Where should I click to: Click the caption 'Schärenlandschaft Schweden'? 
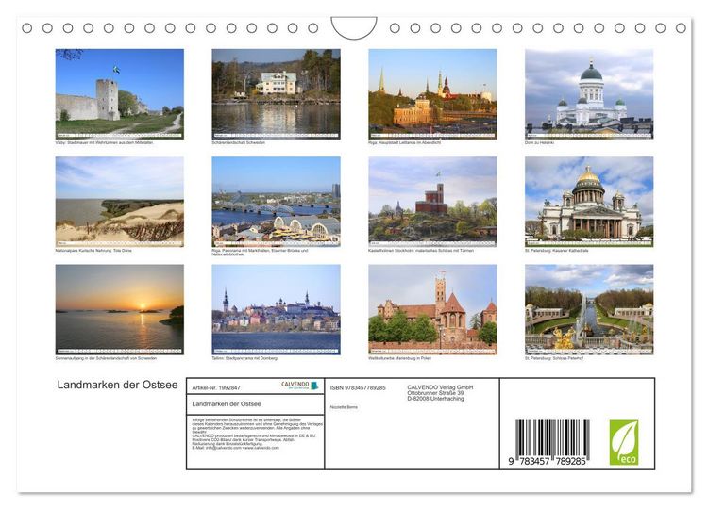239,142
